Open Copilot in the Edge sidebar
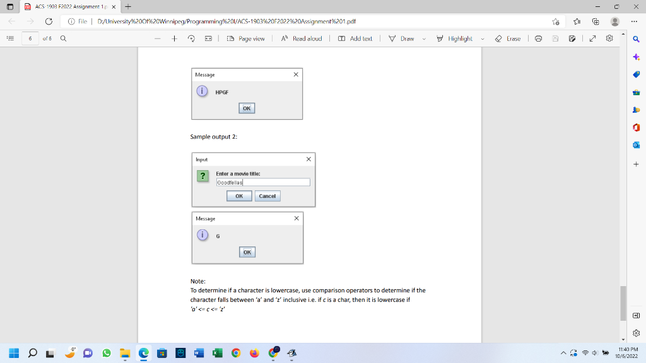Viewport: 646px width, 363px height. tap(637, 58)
